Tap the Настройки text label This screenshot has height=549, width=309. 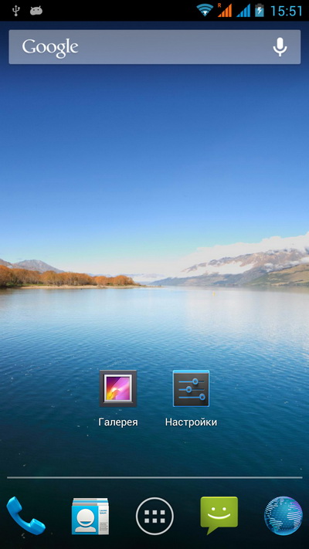(191, 422)
